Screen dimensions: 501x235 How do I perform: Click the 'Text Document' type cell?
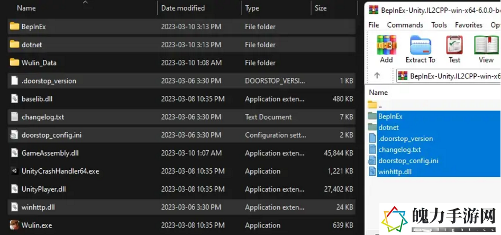pos(268,117)
